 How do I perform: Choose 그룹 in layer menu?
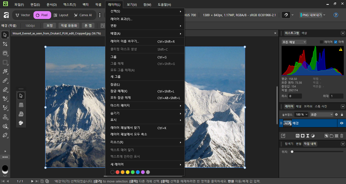[145, 57]
